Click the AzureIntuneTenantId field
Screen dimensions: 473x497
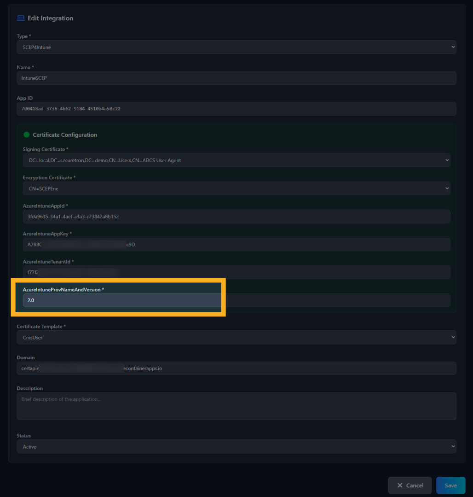tap(236, 272)
